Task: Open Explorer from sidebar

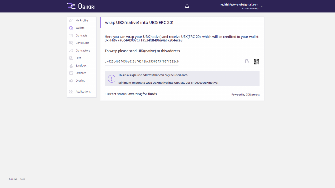Action: [x=80, y=73]
